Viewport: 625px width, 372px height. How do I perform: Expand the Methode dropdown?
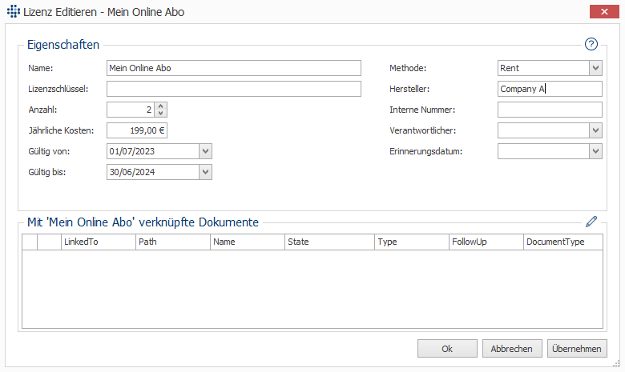pos(595,68)
